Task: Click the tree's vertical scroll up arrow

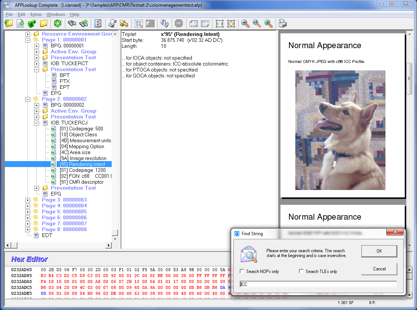Action: pyautogui.click(x=115, y=34)
